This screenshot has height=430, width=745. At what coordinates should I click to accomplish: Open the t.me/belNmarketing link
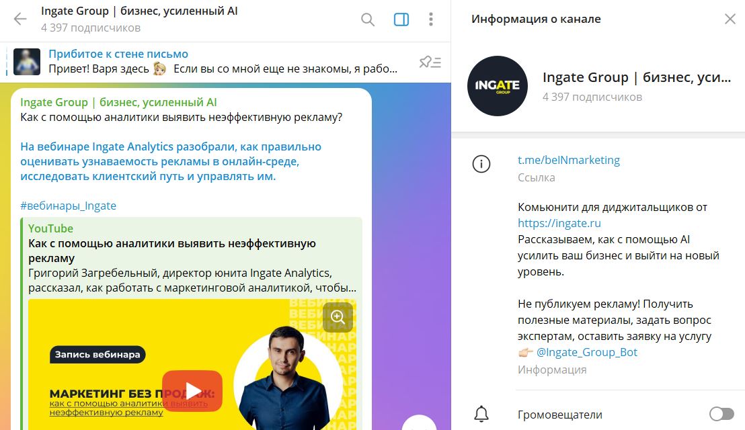(569, 160)
